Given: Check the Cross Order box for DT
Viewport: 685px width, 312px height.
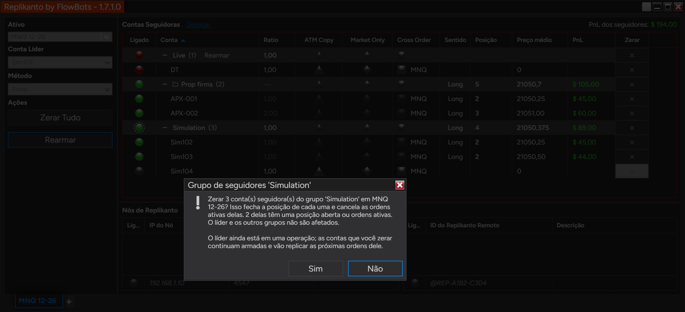Looking at the screenshot, I should point(401,69).
